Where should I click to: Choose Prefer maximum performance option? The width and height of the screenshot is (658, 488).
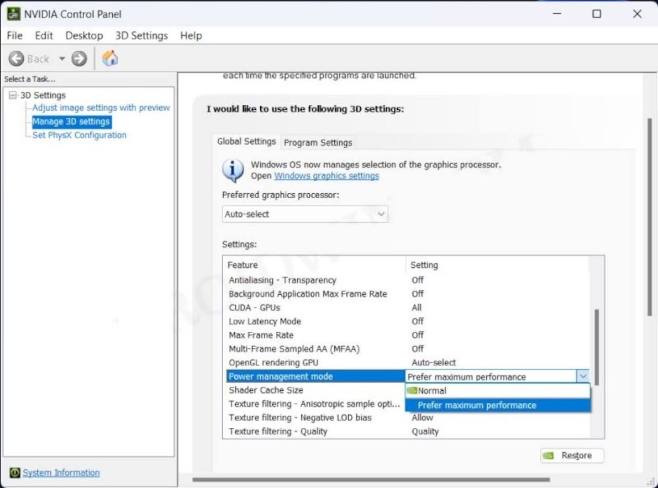click(x=498, y=405)
